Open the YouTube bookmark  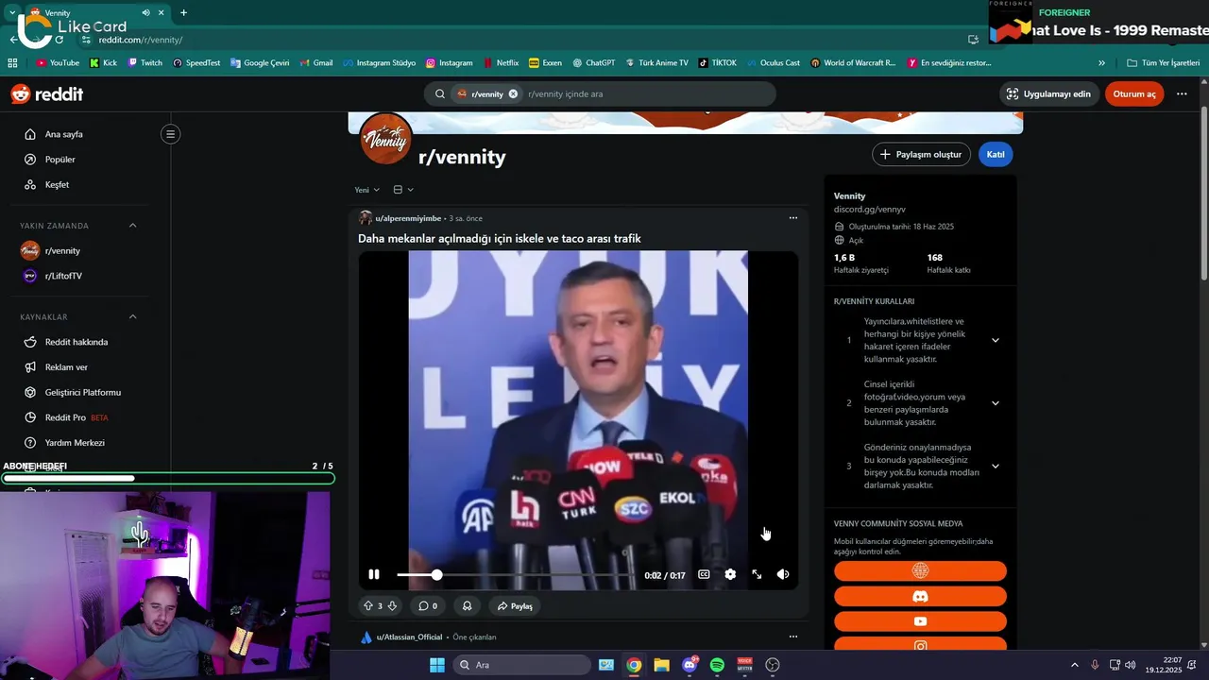[x=58, y=63]
